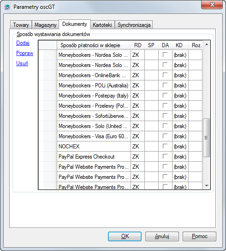Select the Dokumenty tab

75,24
